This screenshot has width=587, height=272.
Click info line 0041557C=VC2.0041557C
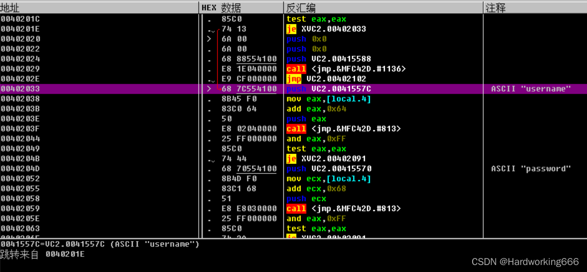coord(100,245)
